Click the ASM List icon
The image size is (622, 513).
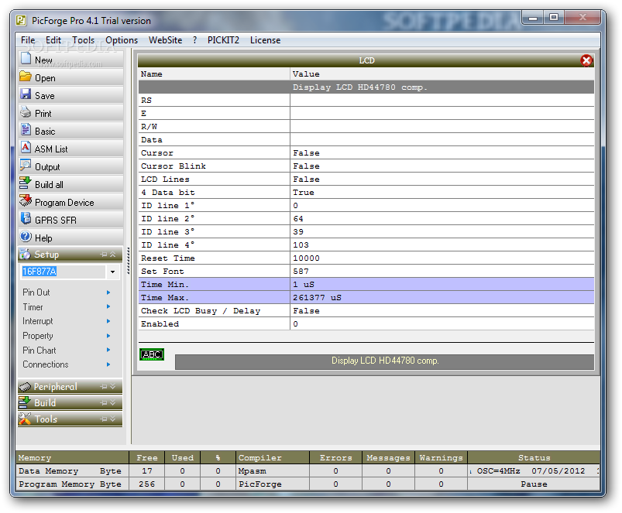click(x=26, y=147)
